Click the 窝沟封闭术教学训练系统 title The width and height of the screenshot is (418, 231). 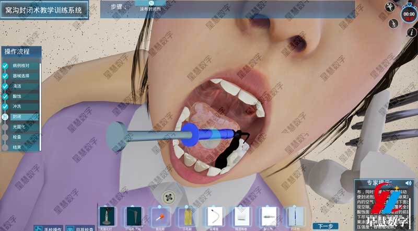click(x=44, y=10)
